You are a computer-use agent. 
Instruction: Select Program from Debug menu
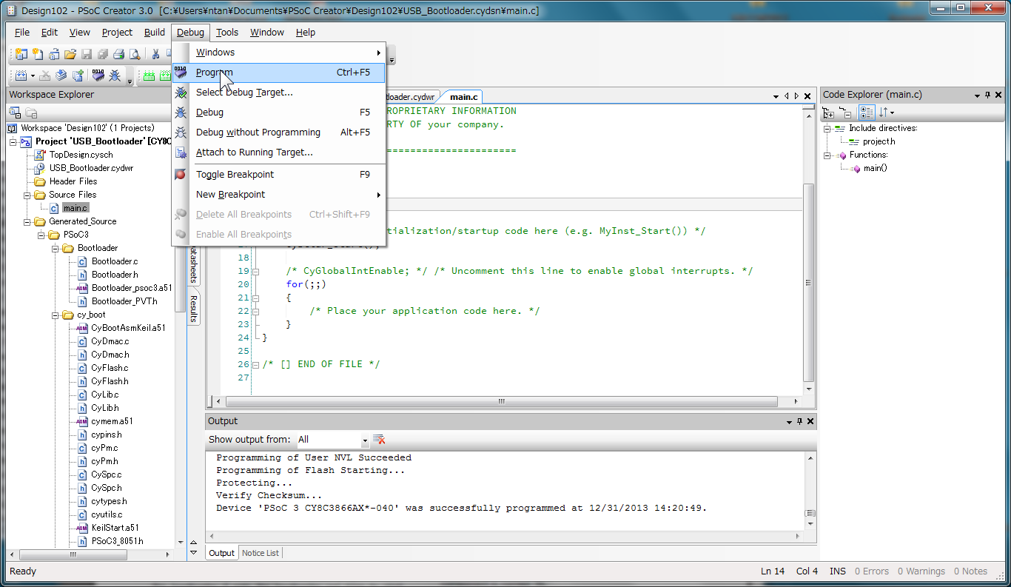coord(279,73)
